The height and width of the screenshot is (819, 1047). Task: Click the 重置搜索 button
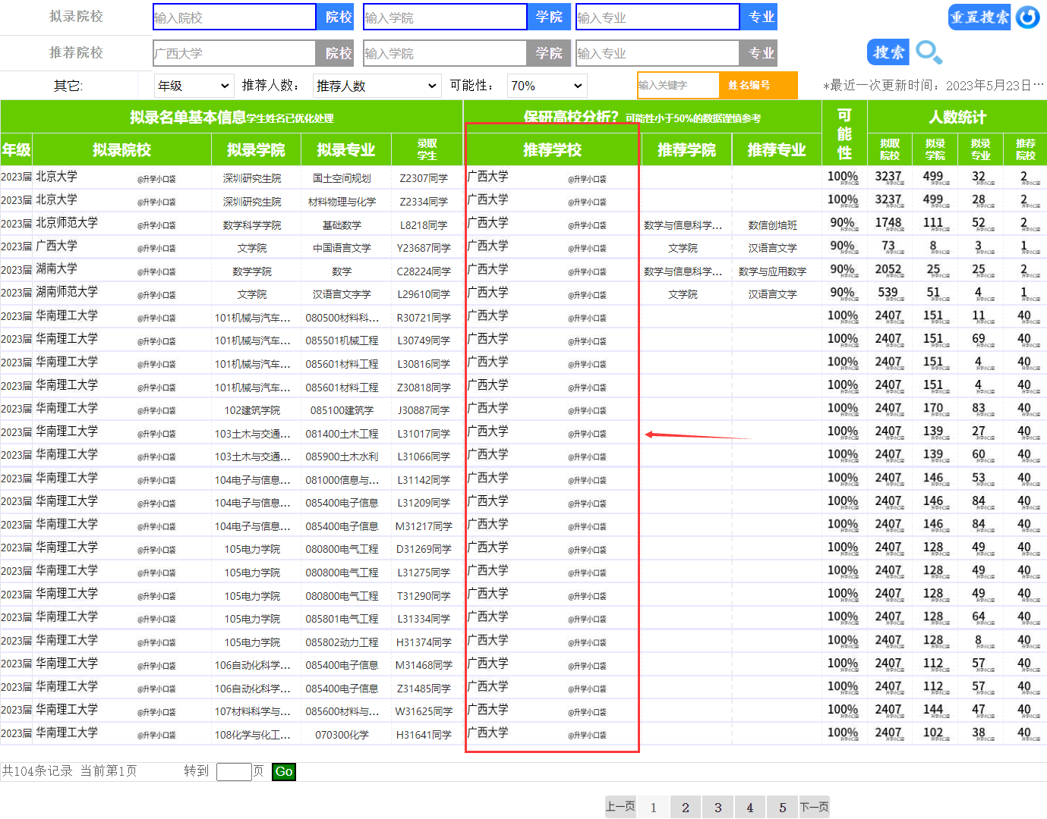979,17
